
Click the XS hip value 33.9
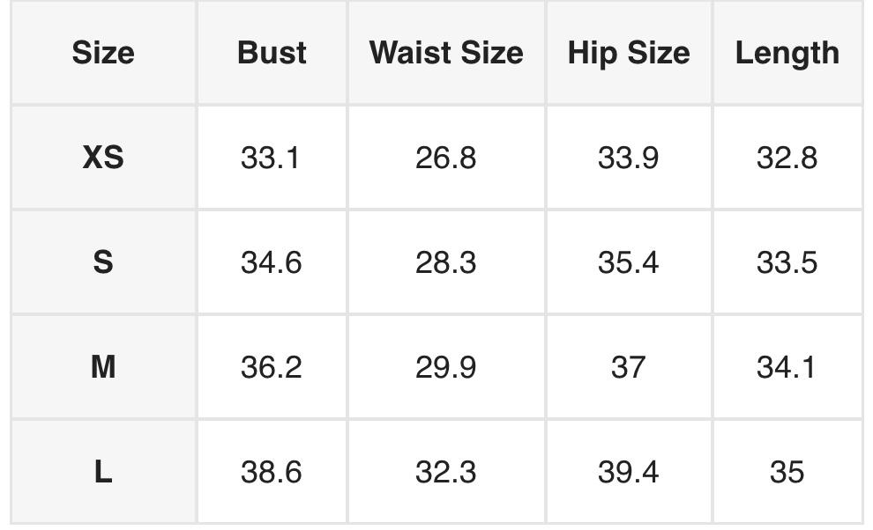628,158
